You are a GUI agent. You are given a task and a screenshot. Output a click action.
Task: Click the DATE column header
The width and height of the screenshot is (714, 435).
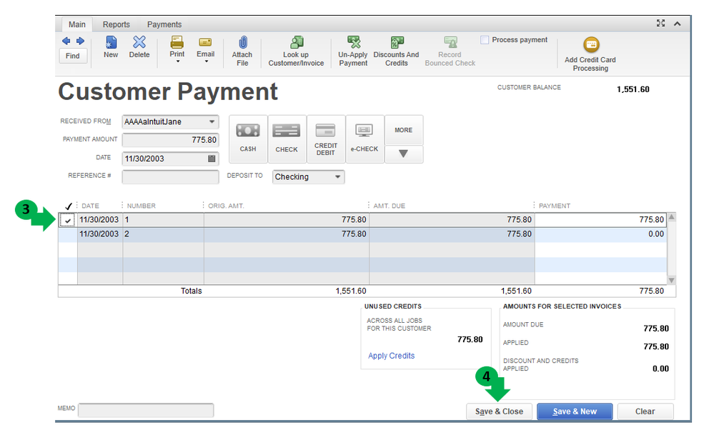pos(90,206)
